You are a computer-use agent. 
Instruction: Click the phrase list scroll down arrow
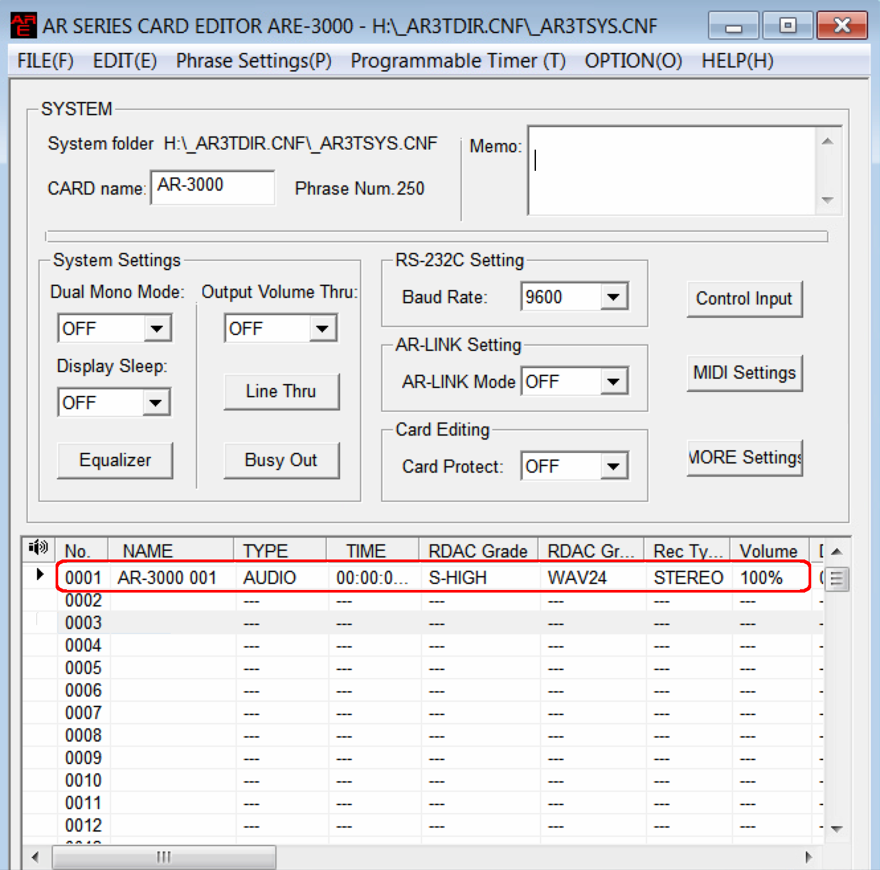pyautogui.click(x=836, y=829)
